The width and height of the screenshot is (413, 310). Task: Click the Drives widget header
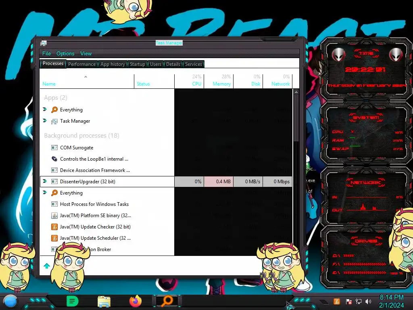pyautogui.click(x=366, y=241)
